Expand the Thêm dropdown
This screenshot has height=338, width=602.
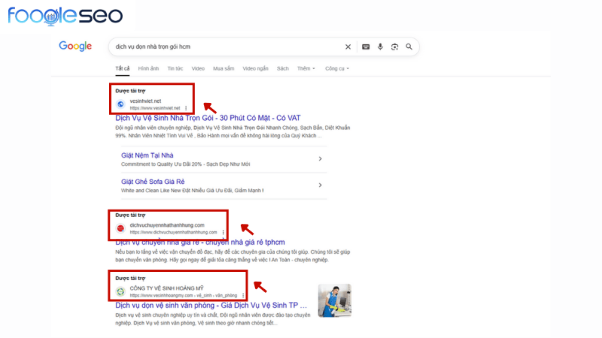tap(306, 68)
